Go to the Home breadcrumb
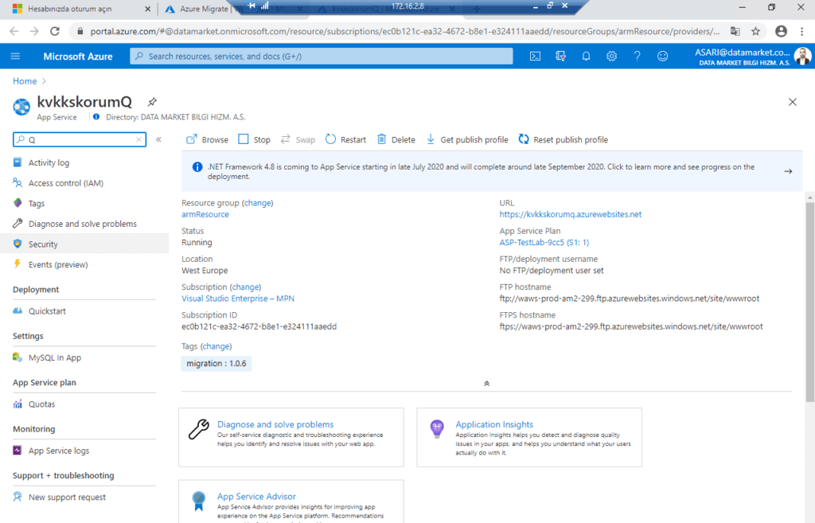815x523 pixels. click(x=25, y=81)
